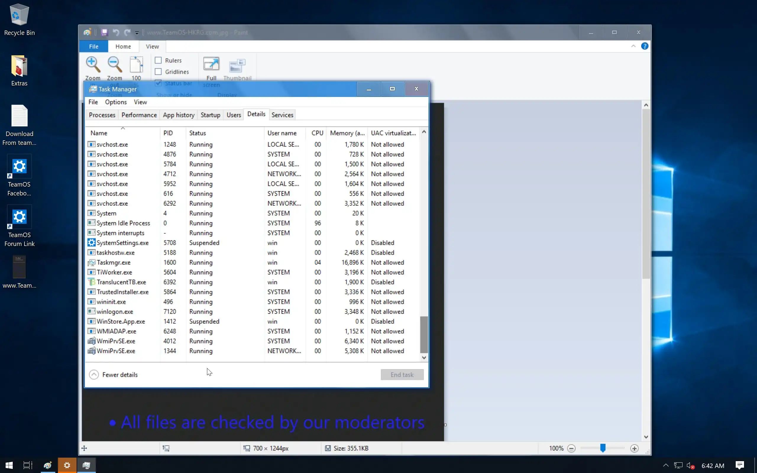The width and height of the screenshot is (757, 473).
Task: Click the Undo arrow in quick access toolbar
Action: point(116,33)
